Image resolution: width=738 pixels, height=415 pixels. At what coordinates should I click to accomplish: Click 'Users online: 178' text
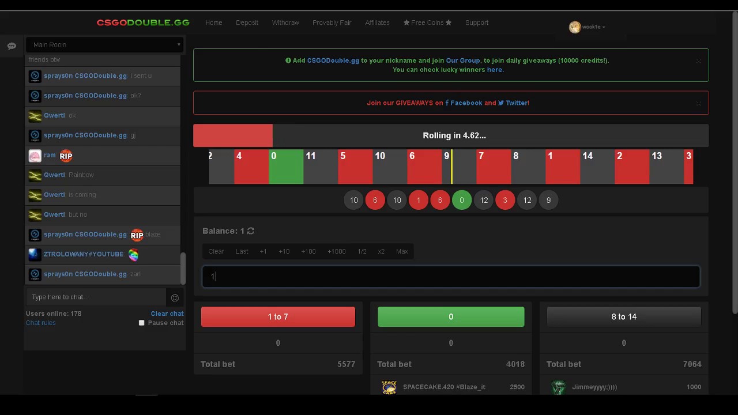pyautogui.click(x=54, y=314)
